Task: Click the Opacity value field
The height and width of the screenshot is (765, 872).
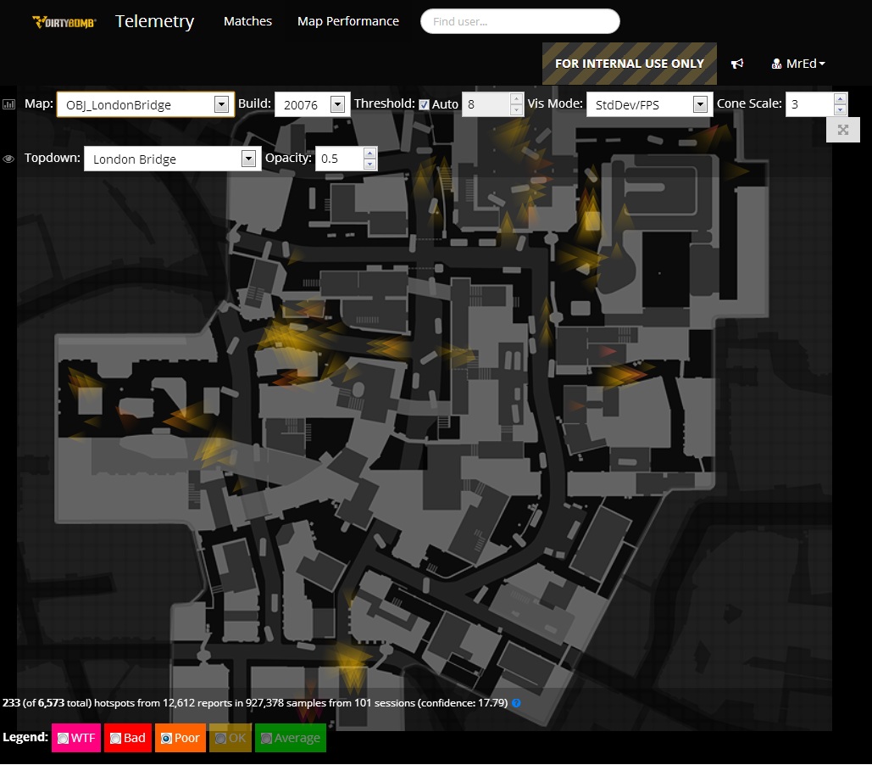Action: click(339, 159)
